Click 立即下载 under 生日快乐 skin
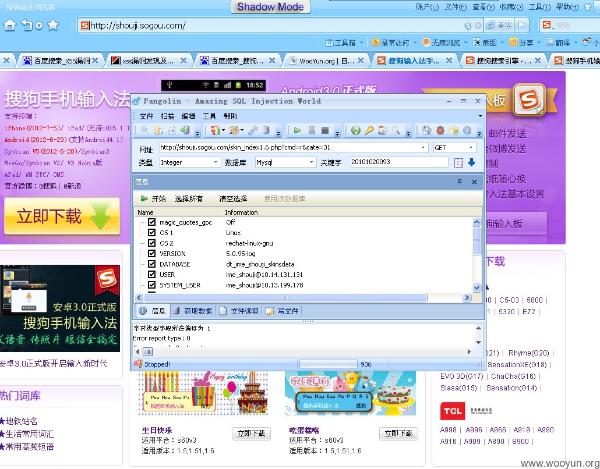Image resolution: width=600 pixels, height=469 pixels. [x=251, y=434]
